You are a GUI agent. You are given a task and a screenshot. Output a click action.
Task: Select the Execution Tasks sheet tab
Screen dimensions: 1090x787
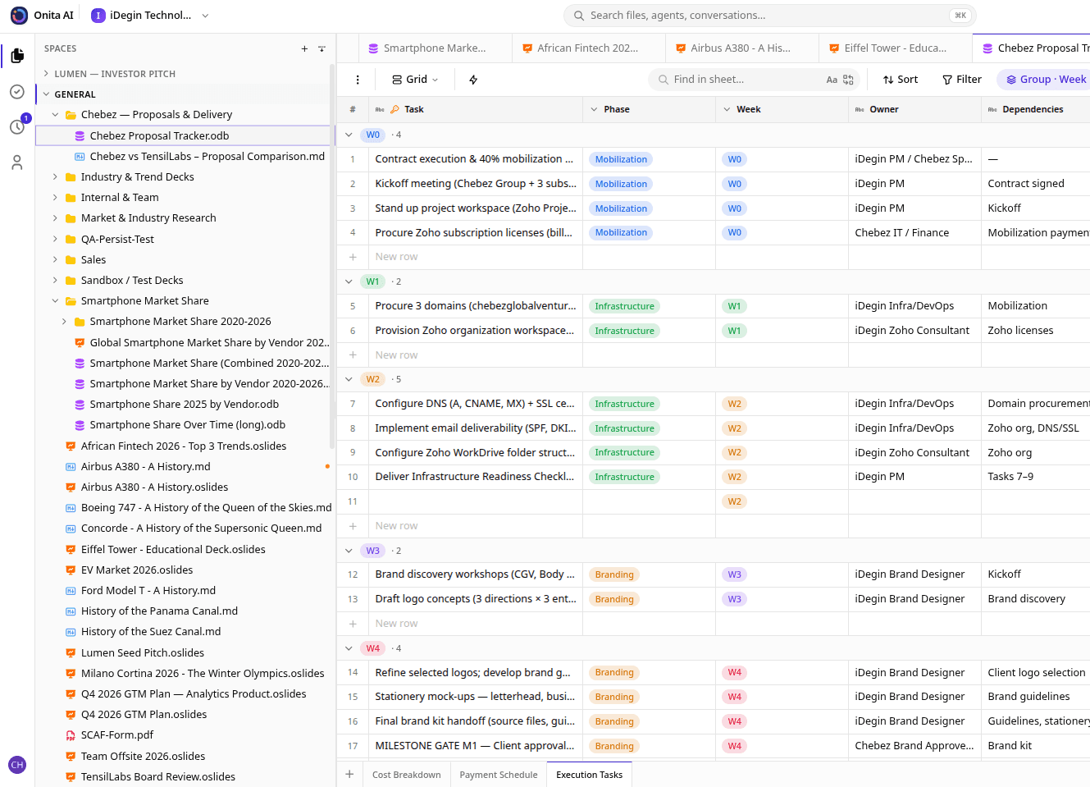590,775
